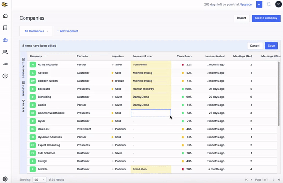Click the Last contacted column header
The width and height of the screenshot is (283, 183).
215,56
